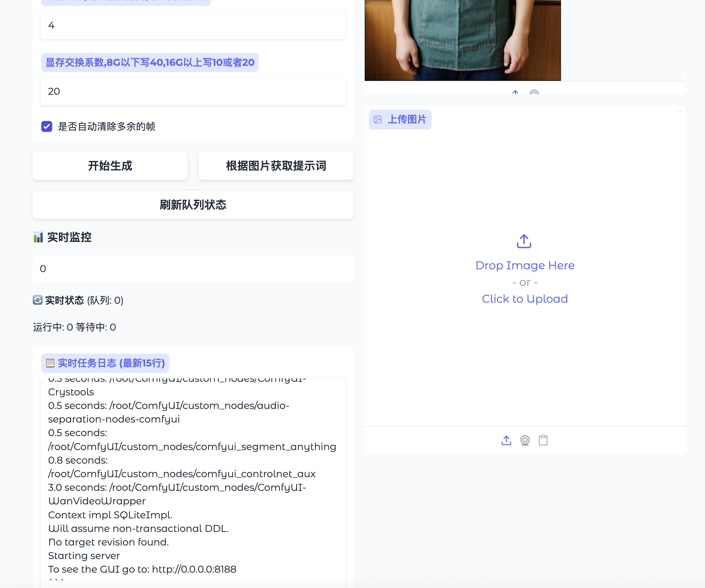Click log line 'Will assume non-transactional DDL.'

click(x=138, y=528)
